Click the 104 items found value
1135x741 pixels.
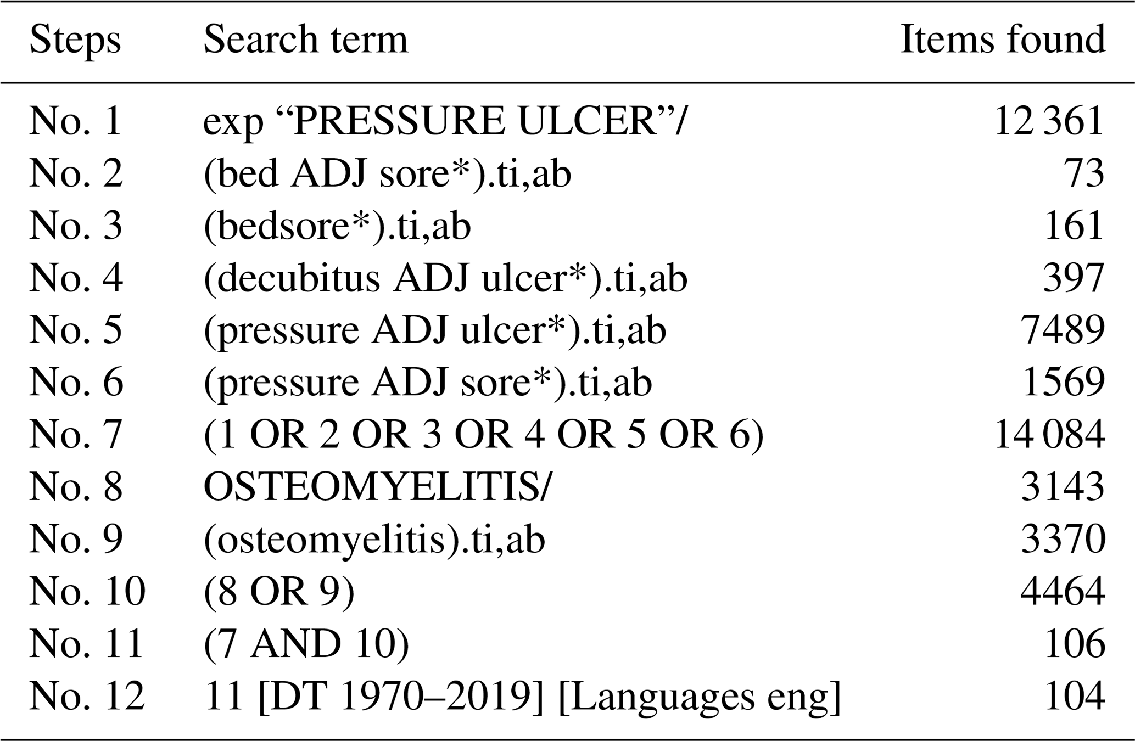[x=1074, y=696]
